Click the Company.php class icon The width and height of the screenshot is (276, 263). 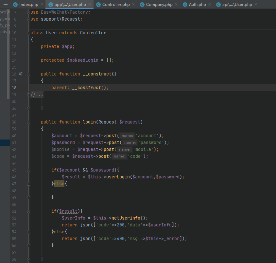[142, 5]
